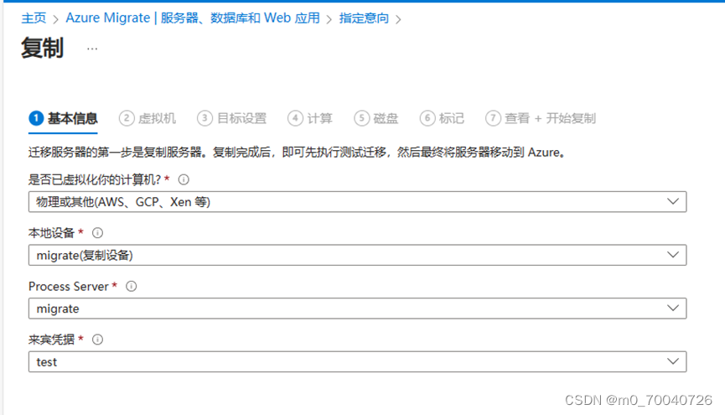Viewport: 725px width, 415px height.
Task: Click chevron arrow of virtualization type dropdown
Action: coord(673,202)
